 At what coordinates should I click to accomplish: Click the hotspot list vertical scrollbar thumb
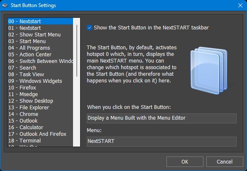click(77, 51)
